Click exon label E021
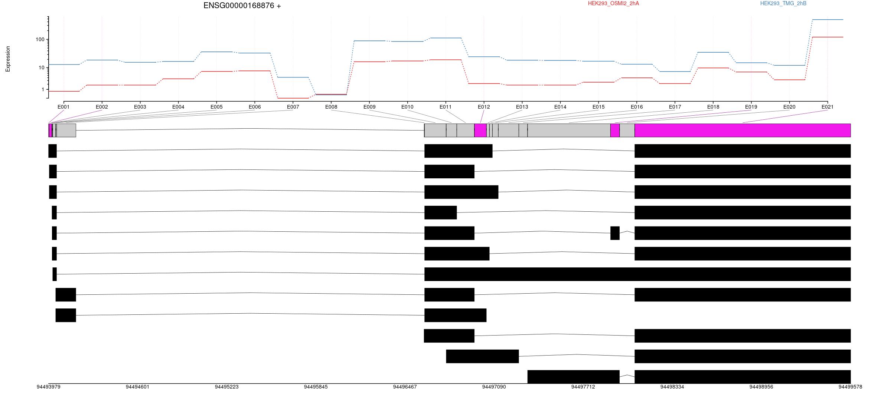The image size is (891, 393). 828,107
